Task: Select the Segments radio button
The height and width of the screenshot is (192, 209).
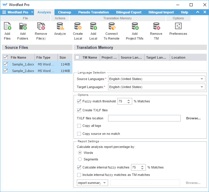Action: coord(80,159)
